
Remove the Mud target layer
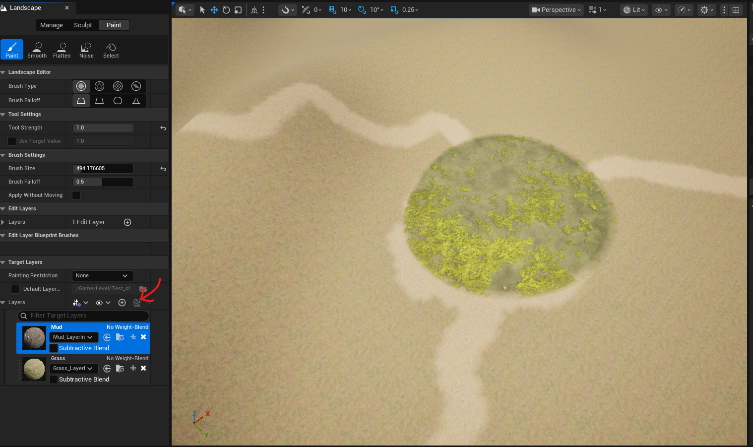click(x=143, y=337)
